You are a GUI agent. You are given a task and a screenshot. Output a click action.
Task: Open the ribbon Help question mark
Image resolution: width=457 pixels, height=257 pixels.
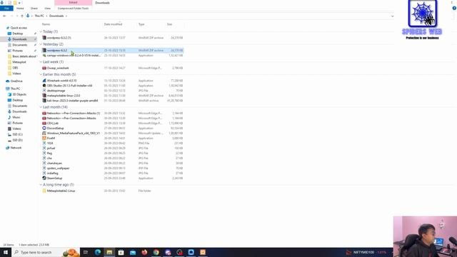click(454, 9)
